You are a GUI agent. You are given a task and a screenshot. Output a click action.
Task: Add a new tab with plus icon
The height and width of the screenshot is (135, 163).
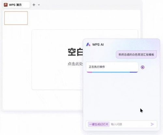pos(34,5)
